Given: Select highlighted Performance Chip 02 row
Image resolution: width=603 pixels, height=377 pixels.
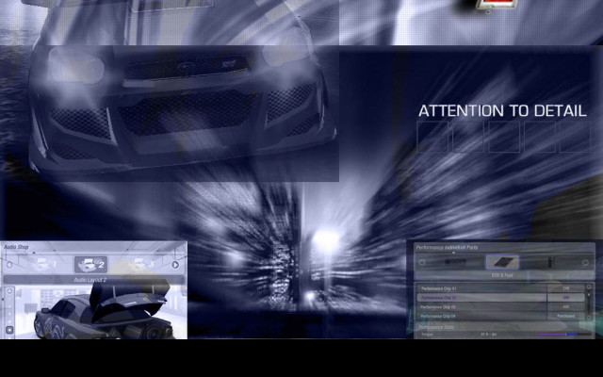Looking at the screenshot, I should click(500, 298).
